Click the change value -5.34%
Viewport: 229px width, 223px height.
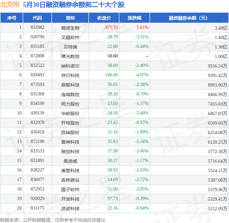[142, 141]
